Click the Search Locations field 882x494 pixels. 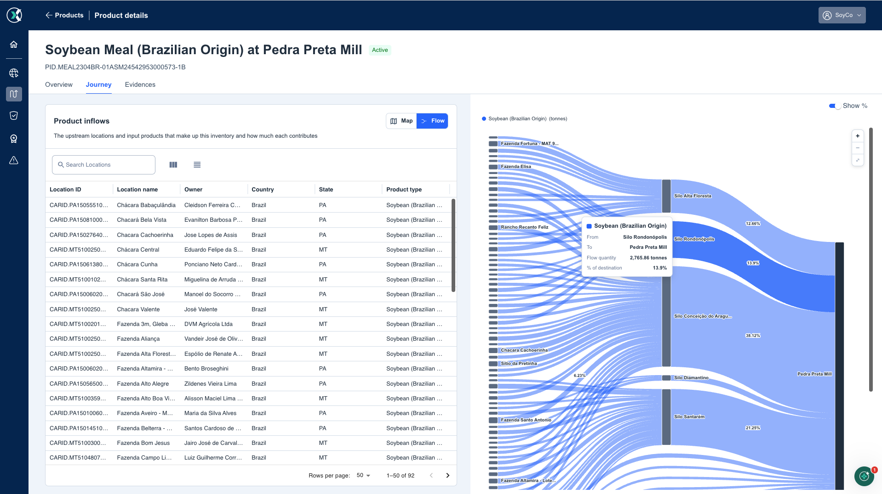(103, 165)
